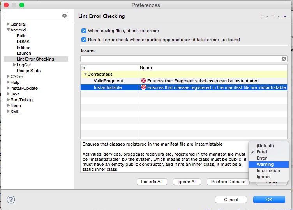This screenshot has width=293, height=210.
Task: Toggle Run full error check when exporting
Action: pyautogui.click(x=84, y=40)
